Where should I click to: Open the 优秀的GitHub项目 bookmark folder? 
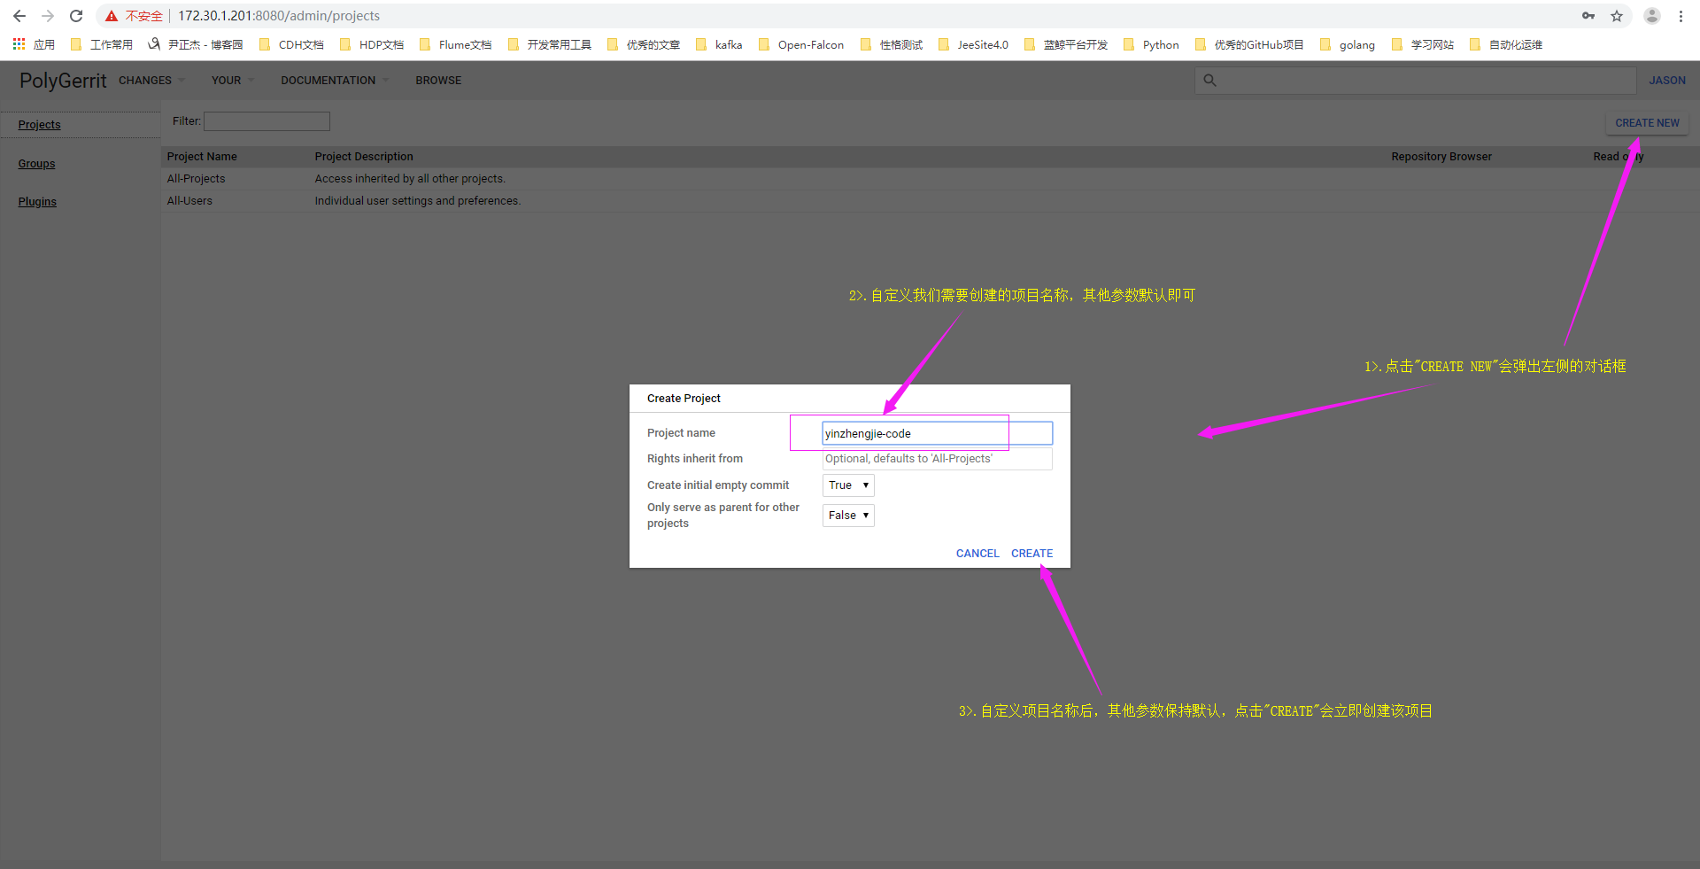1249,44
